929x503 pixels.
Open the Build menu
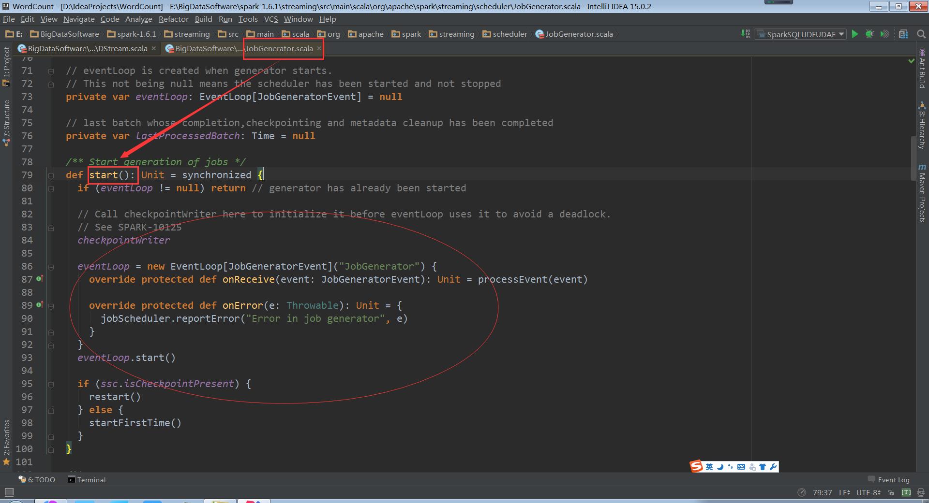(x=203, y=19)
